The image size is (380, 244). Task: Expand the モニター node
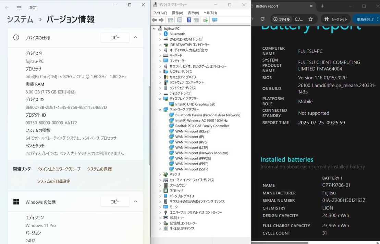pyautogui.click(x=160, y=207)
